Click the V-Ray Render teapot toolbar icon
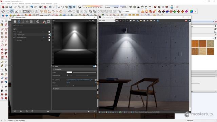This screenshot has width=217, height=122. (x=7, y=11)
